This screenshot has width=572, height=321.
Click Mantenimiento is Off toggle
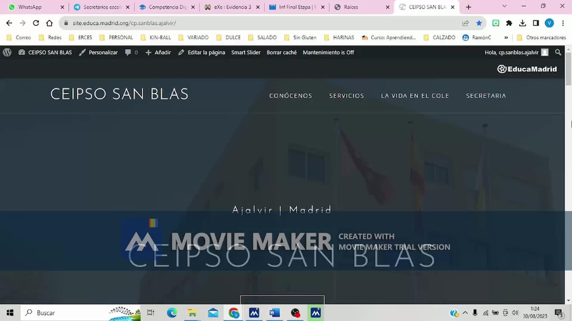tap(328, 52)
